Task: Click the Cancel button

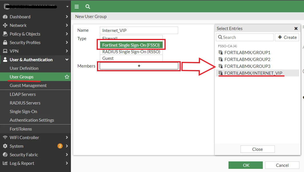Action: pos(282,165)
